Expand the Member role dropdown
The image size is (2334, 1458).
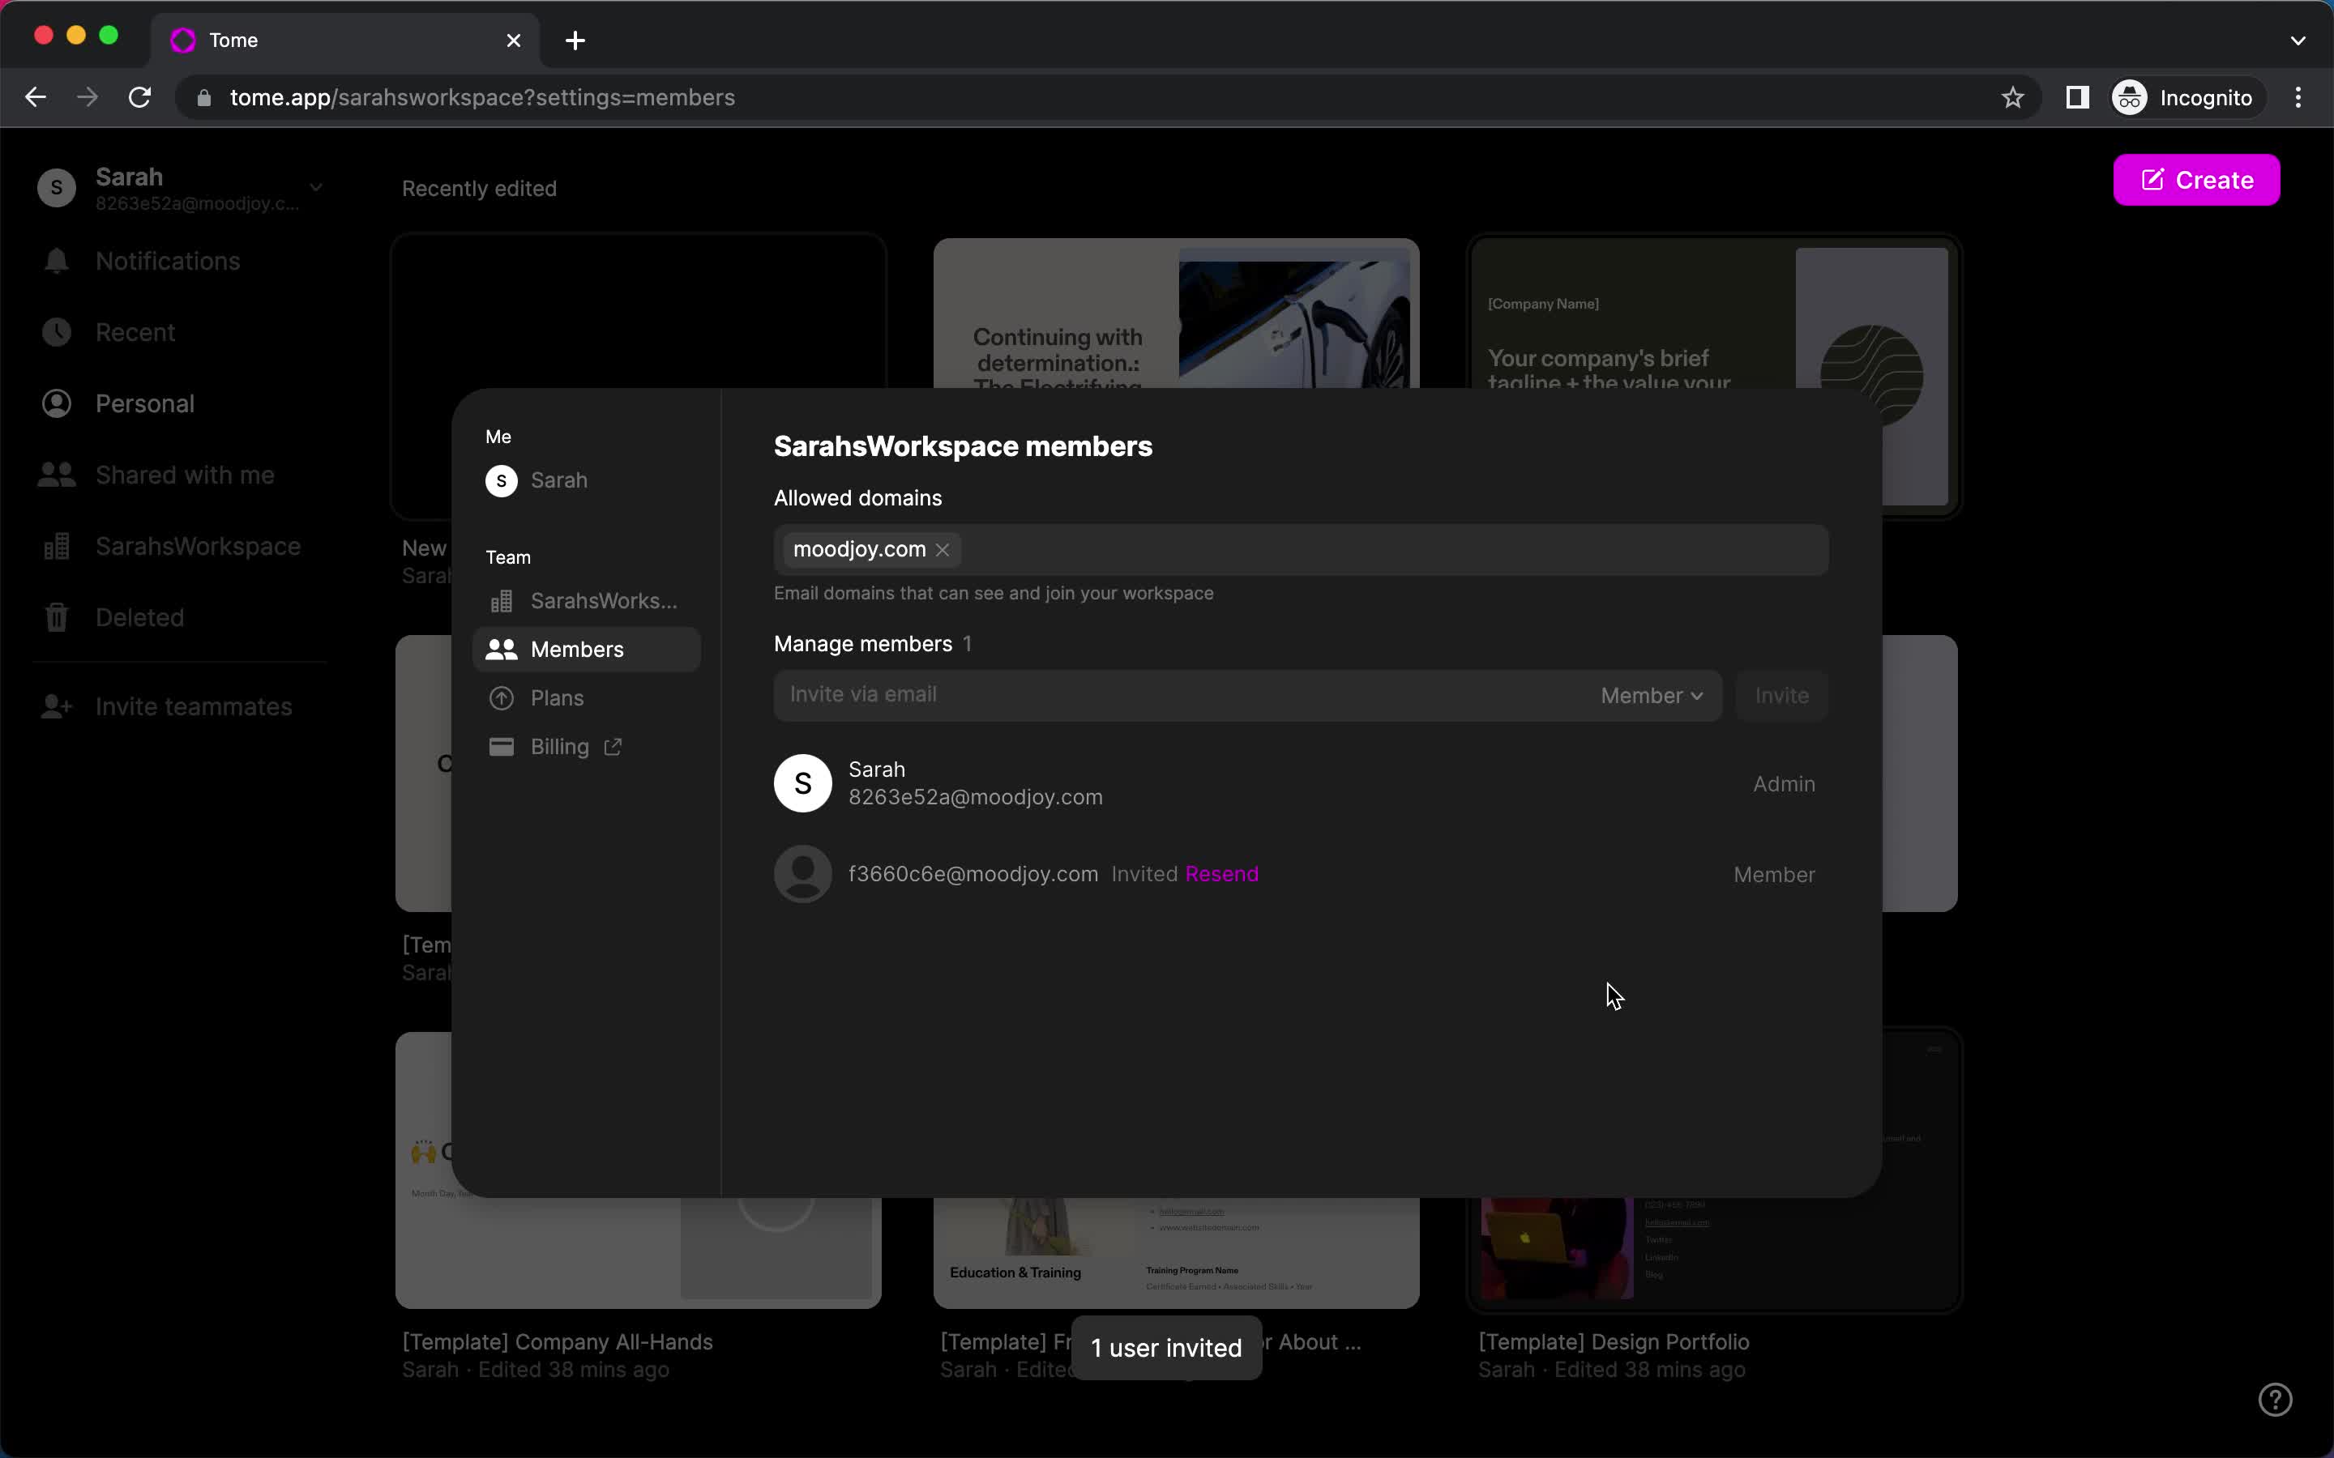coord(1650,693)
